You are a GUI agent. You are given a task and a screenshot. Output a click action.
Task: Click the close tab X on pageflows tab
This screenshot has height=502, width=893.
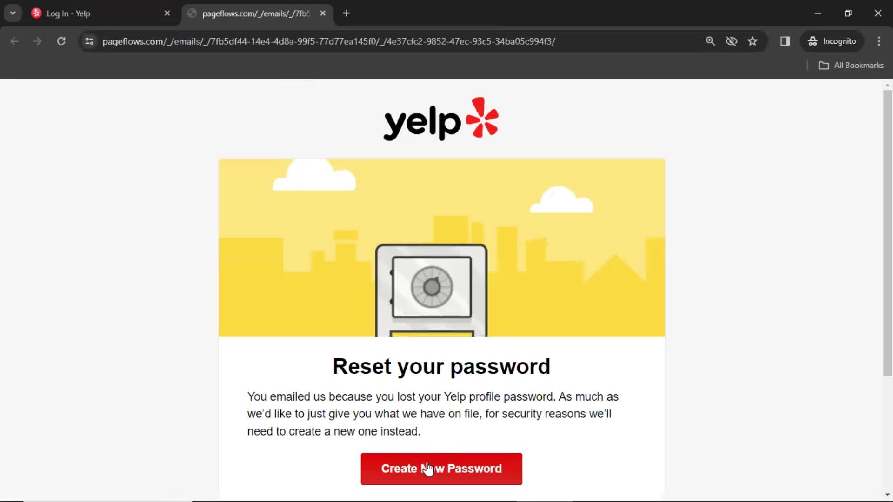[323, 13]
